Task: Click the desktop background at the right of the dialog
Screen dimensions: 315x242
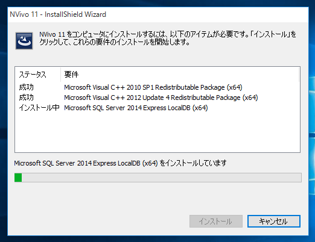Action: [312, 120]
